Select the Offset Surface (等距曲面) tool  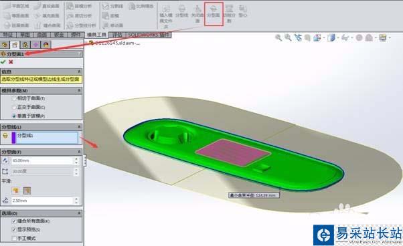pyautogui.click(x=17, y=16)
